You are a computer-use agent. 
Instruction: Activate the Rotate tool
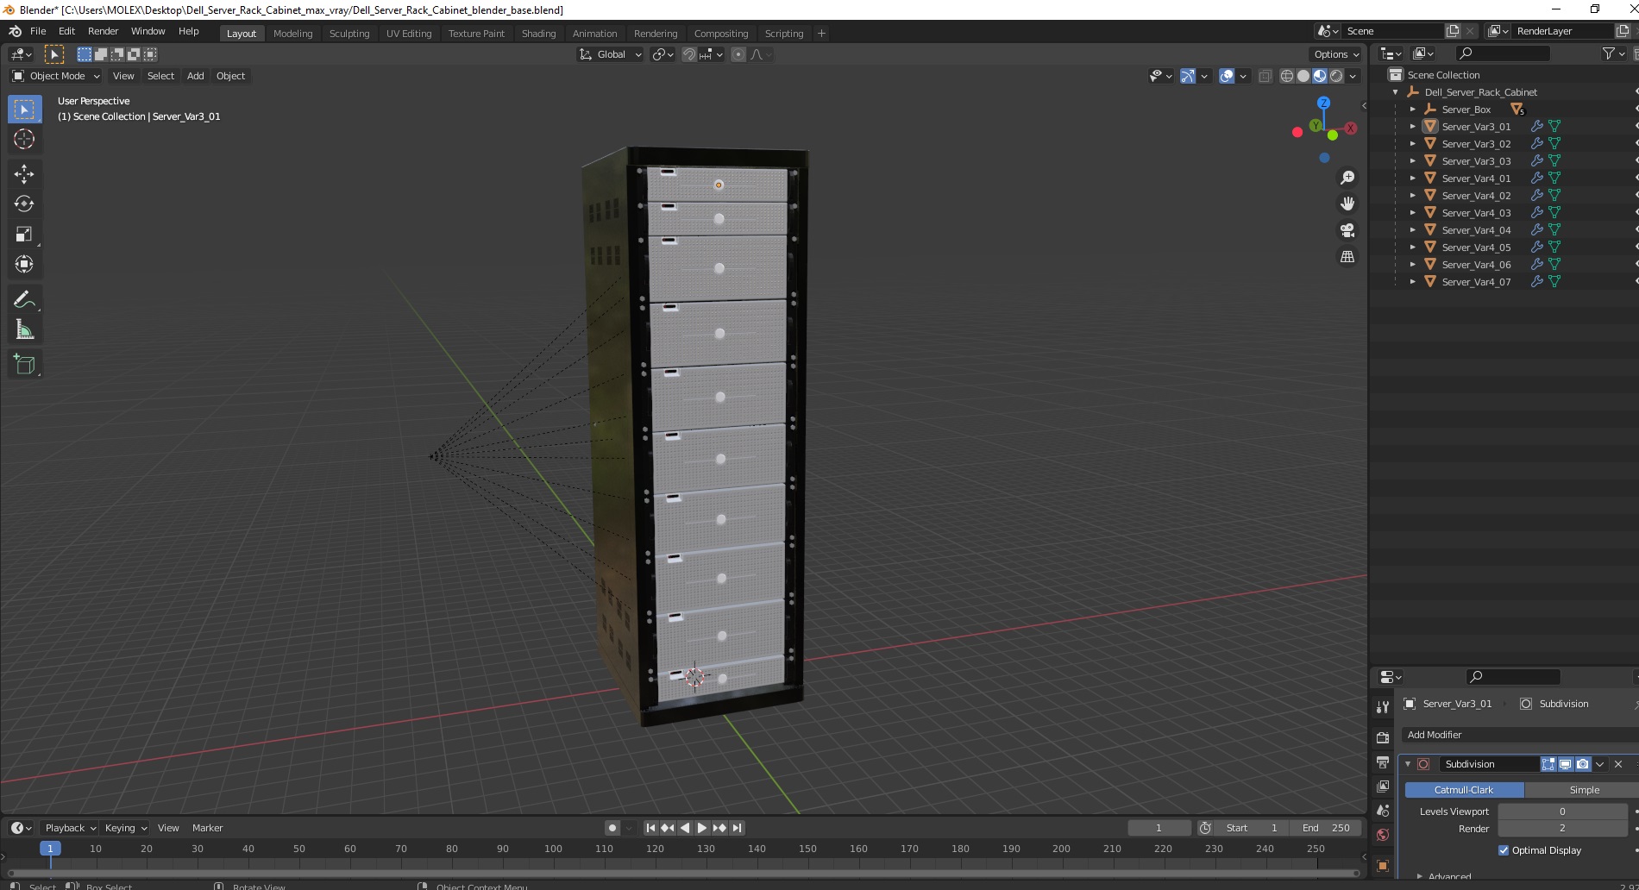tap(24, 204)
